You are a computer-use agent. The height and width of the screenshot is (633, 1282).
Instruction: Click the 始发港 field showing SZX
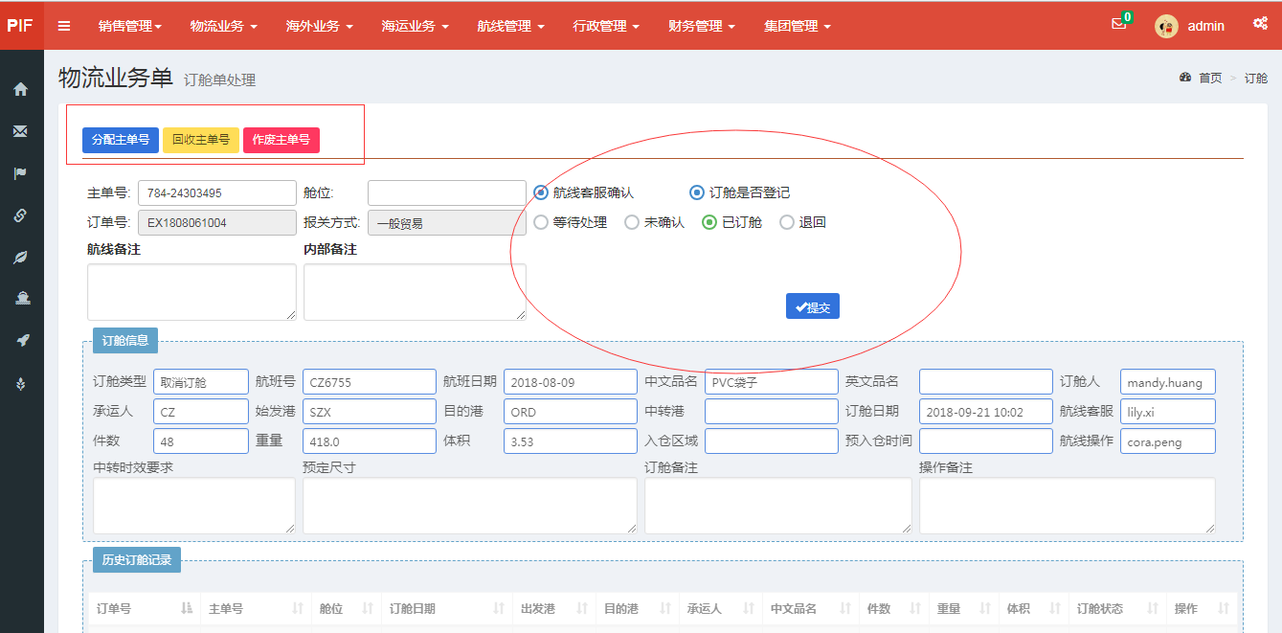370,412
